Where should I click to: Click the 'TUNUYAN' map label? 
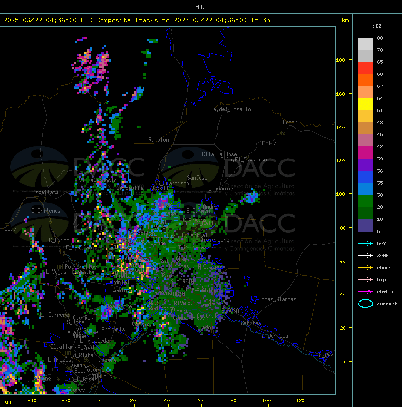(102, 376)
